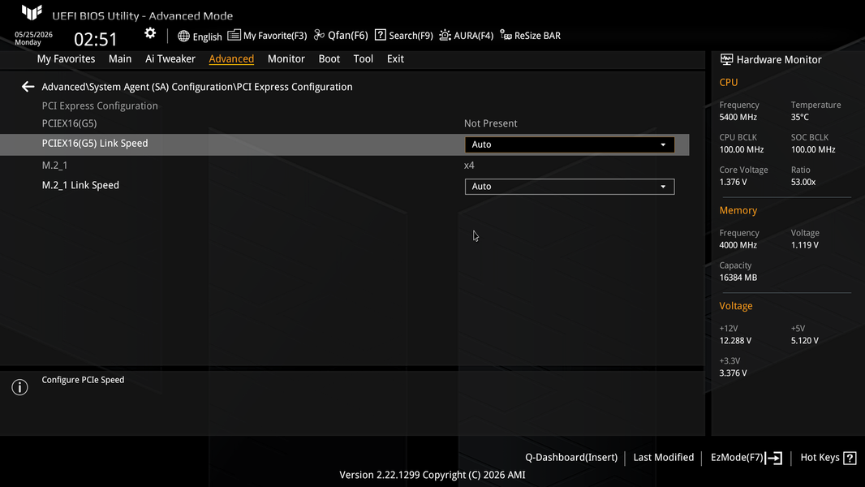The width and height of the screenshot is (865, 487).
Task: Click the Version 2.22.1299 copyright text
Action: tap(432, 475)
